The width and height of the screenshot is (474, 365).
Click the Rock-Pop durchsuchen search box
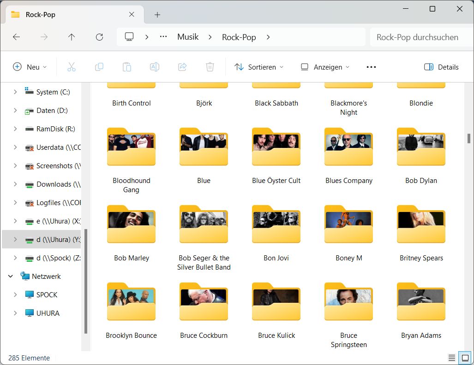point(422,37)
